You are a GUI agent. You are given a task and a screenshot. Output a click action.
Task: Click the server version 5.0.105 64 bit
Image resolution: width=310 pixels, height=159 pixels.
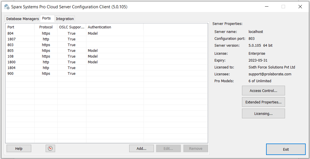(x=260, y=45)
